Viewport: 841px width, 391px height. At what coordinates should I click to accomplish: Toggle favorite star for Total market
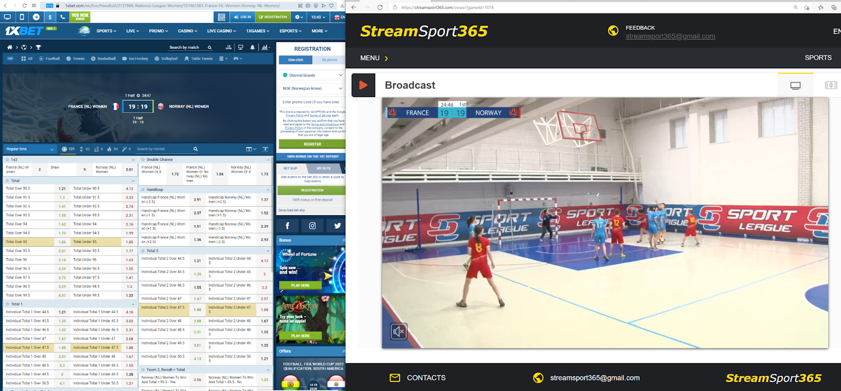[x=7, y=181]
